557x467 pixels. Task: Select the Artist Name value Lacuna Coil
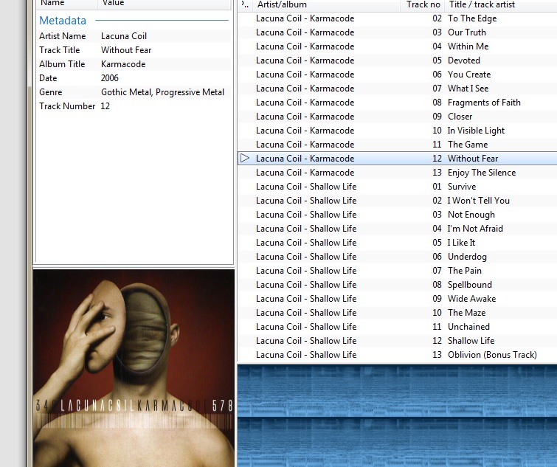124,36
